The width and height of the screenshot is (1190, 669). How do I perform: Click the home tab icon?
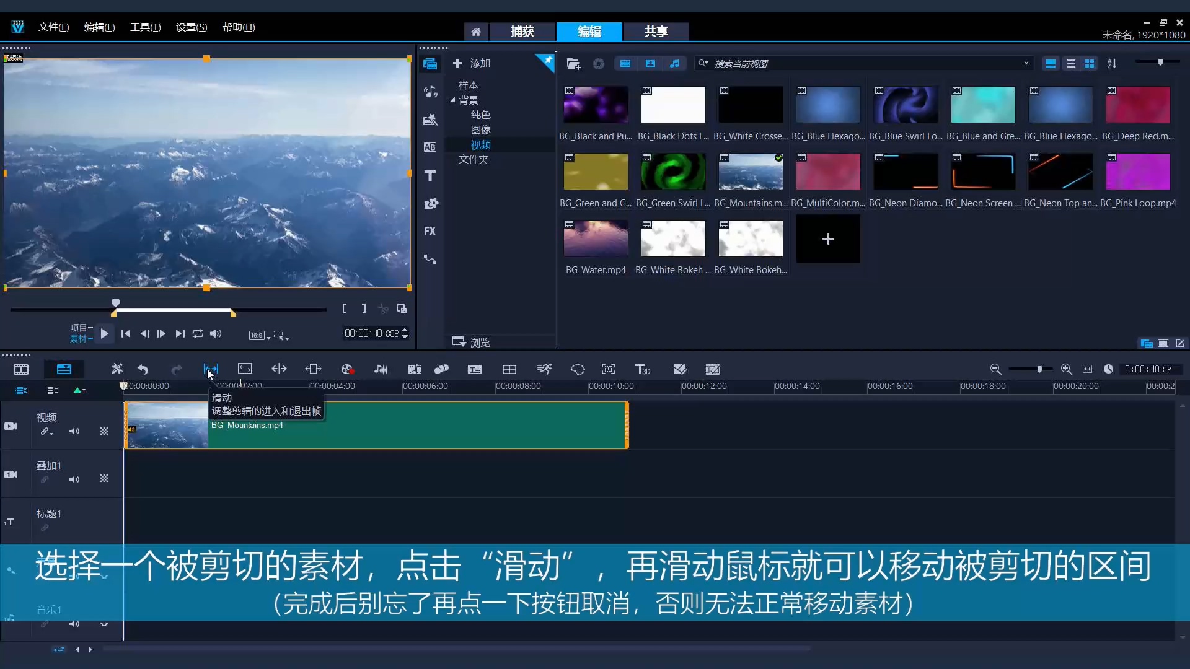coord(476,32)
